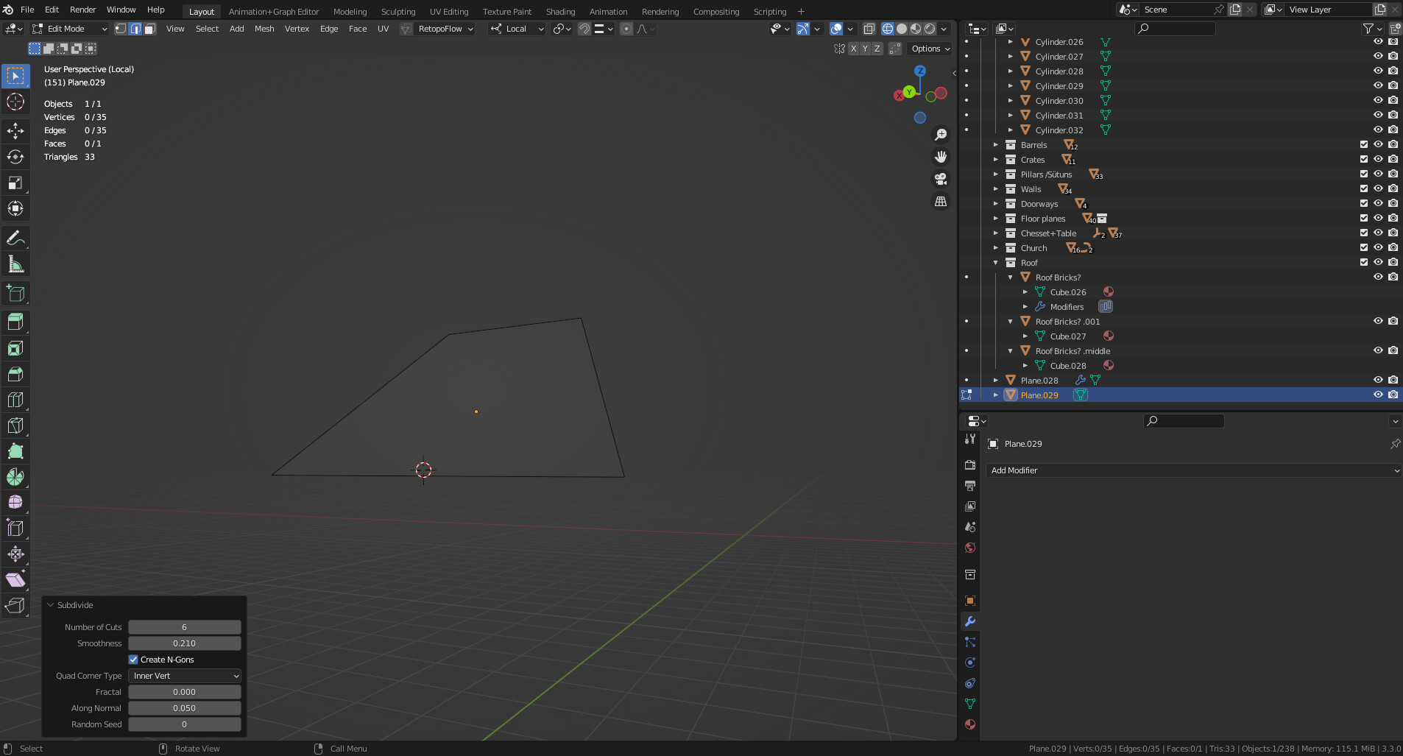The width and height of the screenshot is (1403, 756).
Task: Open the Material Properties sphere tab
Action: pyautogui.click(x=970, y=724)
